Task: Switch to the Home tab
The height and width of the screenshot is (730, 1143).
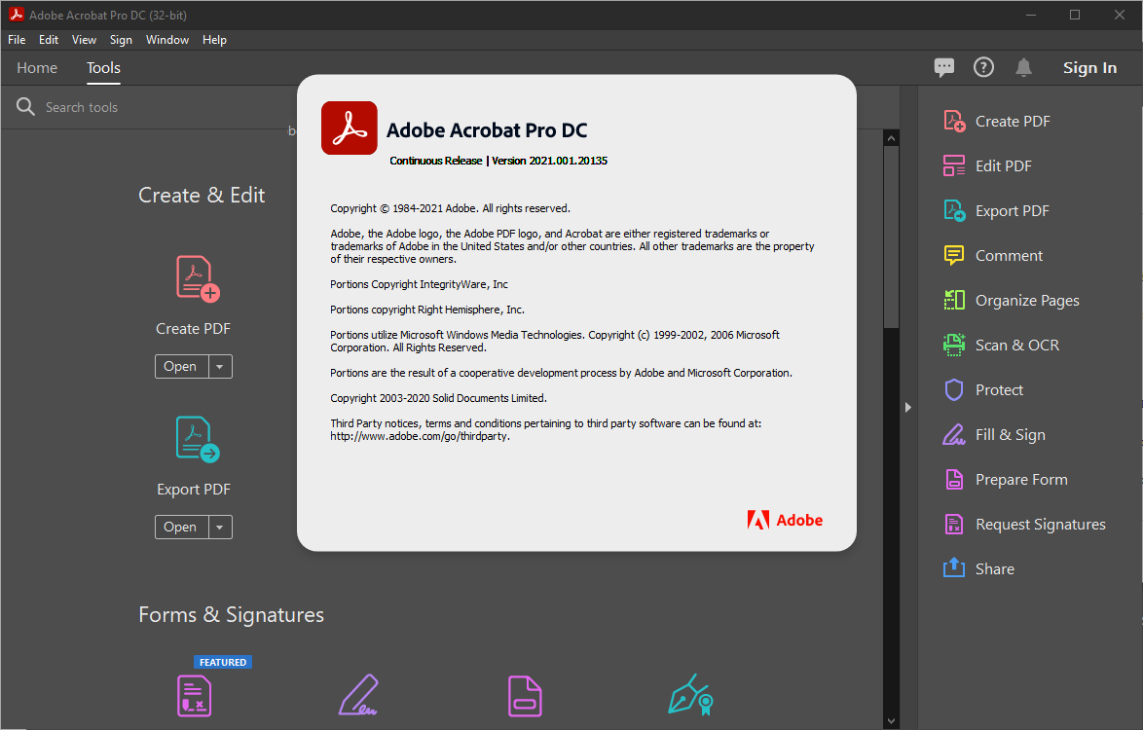Action: click(x=36, y=67)
